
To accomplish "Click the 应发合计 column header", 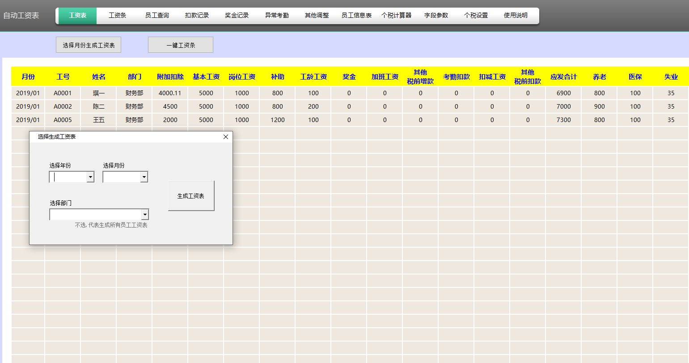I will point(563,76).
